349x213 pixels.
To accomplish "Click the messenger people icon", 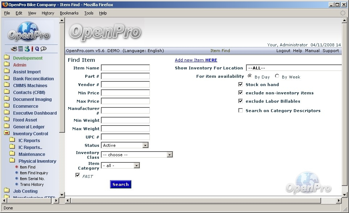I will [26, 49].
